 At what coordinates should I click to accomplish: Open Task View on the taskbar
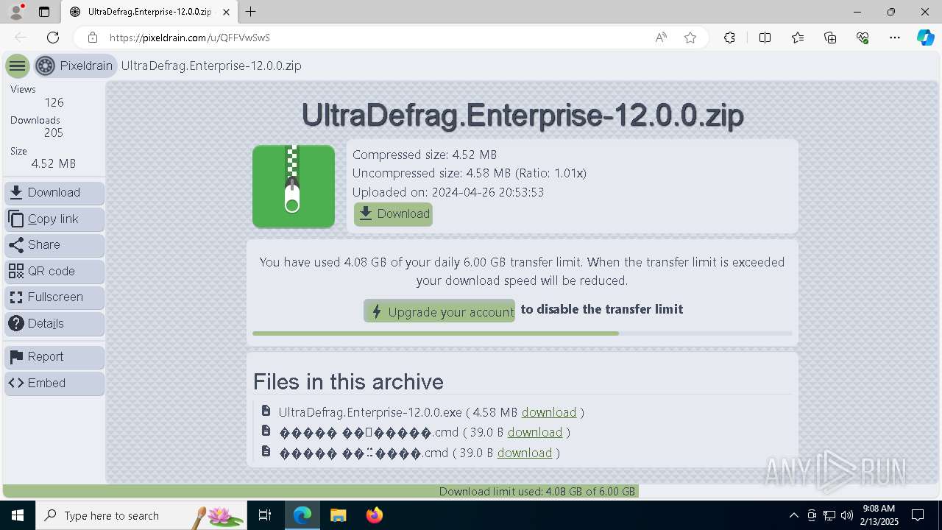(x=265, y=515)
